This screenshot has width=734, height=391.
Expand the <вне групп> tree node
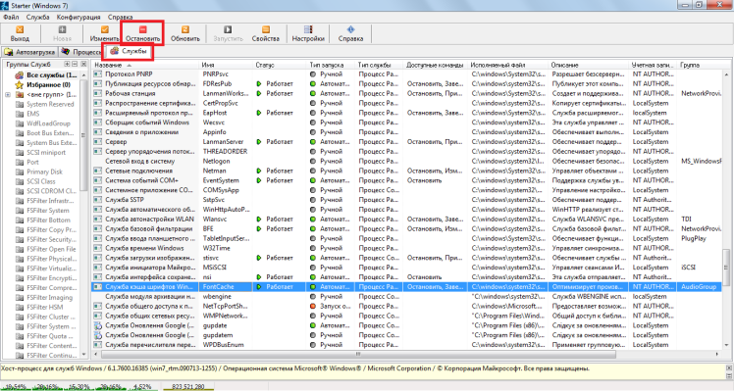pyautogui.click(x=8, y=94)
